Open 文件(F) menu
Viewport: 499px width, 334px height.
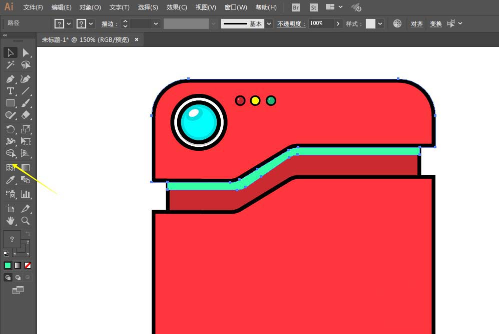[x=33, y=7]
